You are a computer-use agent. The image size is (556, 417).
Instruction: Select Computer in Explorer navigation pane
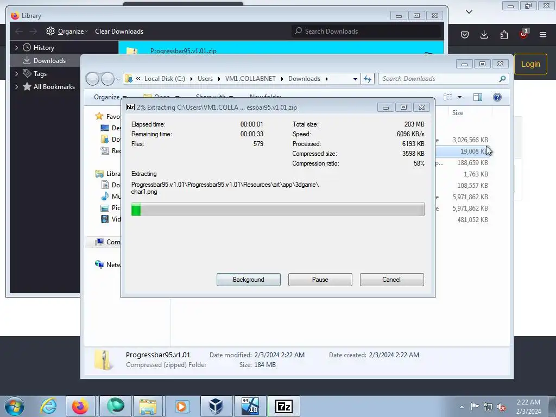tap(108, 242)
